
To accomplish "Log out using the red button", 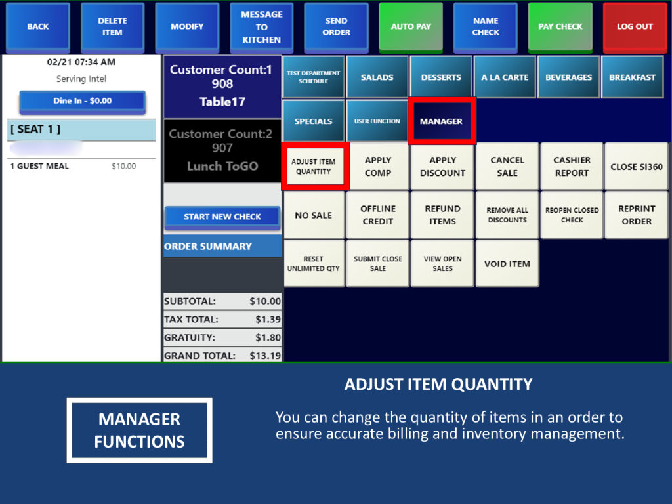I will pyautogui.click(x=634, y=26).
